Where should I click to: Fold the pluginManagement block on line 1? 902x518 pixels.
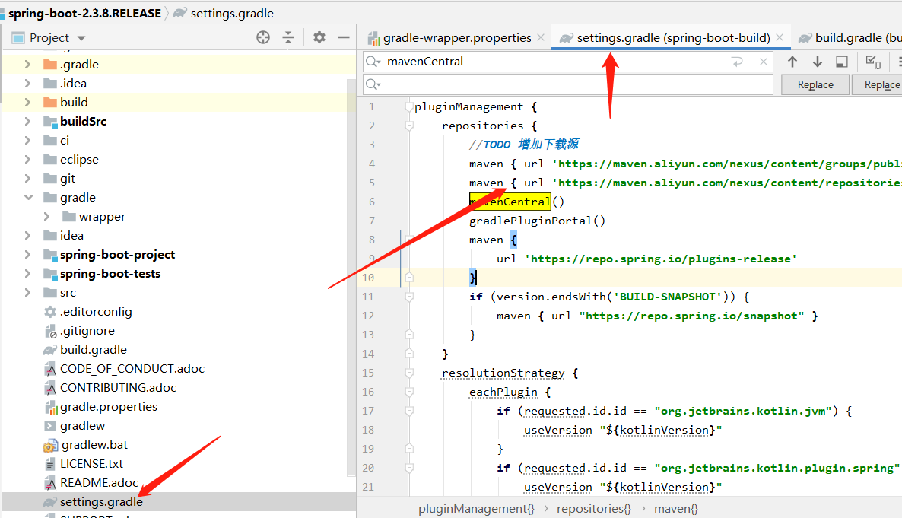[x=409, y=106]
